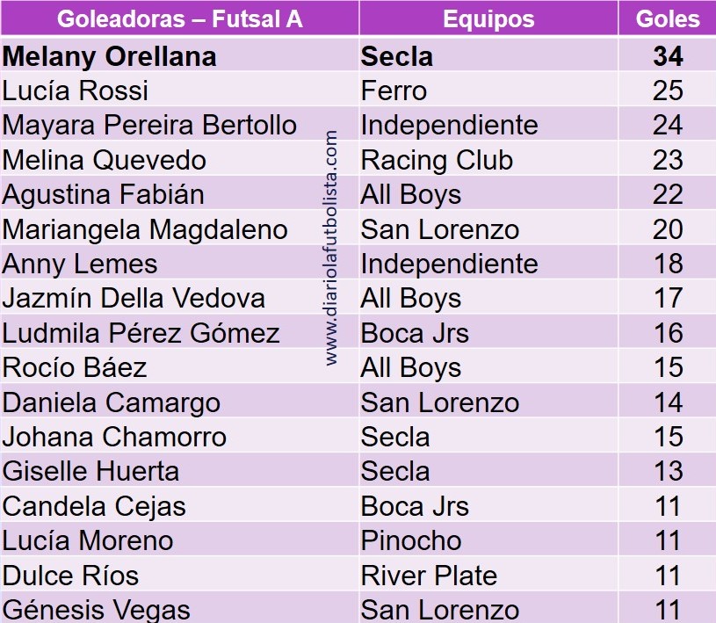716x623 pixels.
Task: Select the Mariangela Magdaleno row name
Action: click(145, 229)
